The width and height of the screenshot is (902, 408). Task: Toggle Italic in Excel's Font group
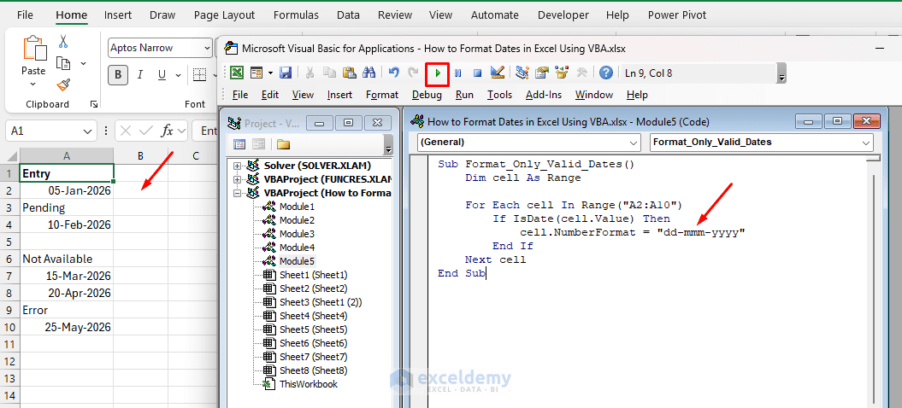point(139,74)
